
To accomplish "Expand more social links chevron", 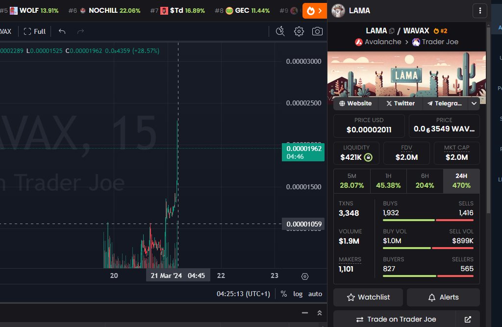I will click(474, 103).
